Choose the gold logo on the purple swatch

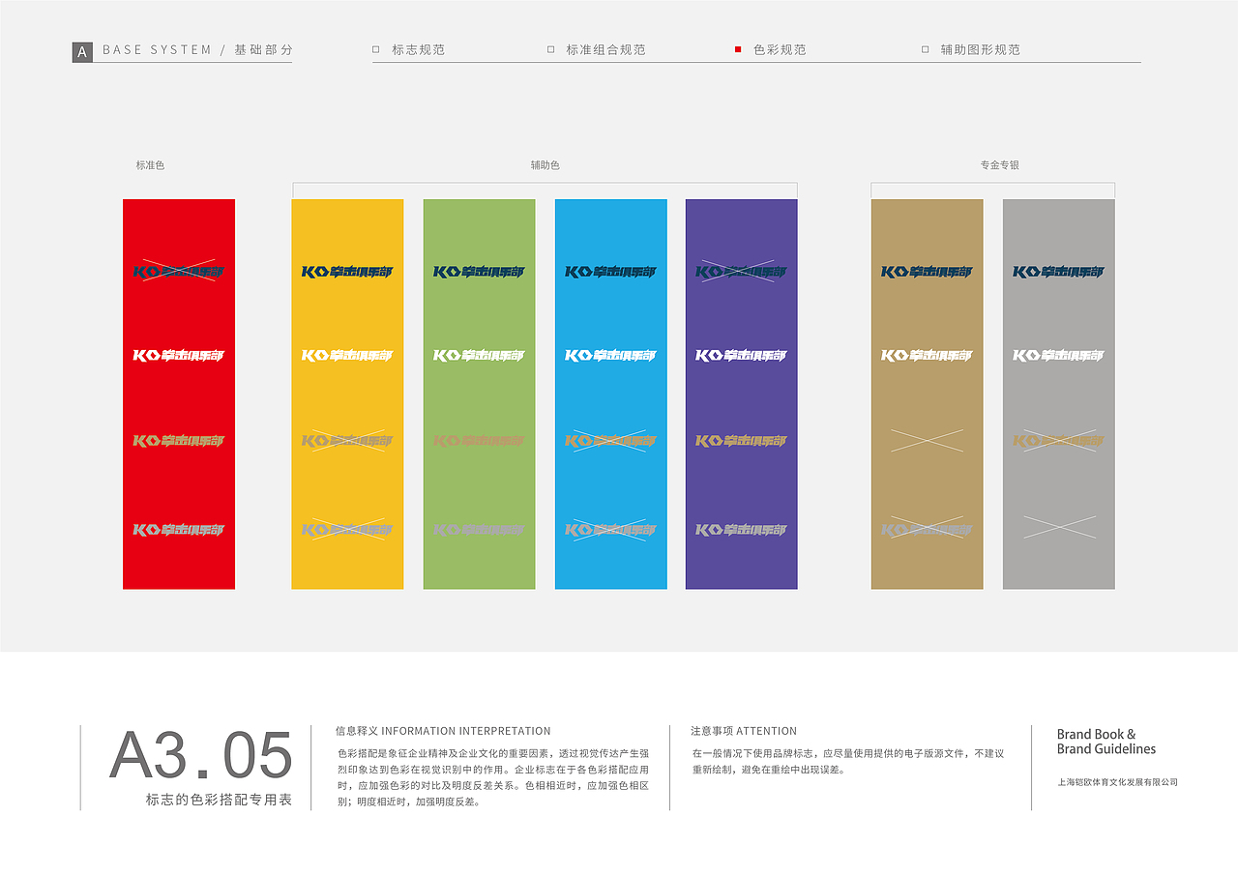[741, 441]
